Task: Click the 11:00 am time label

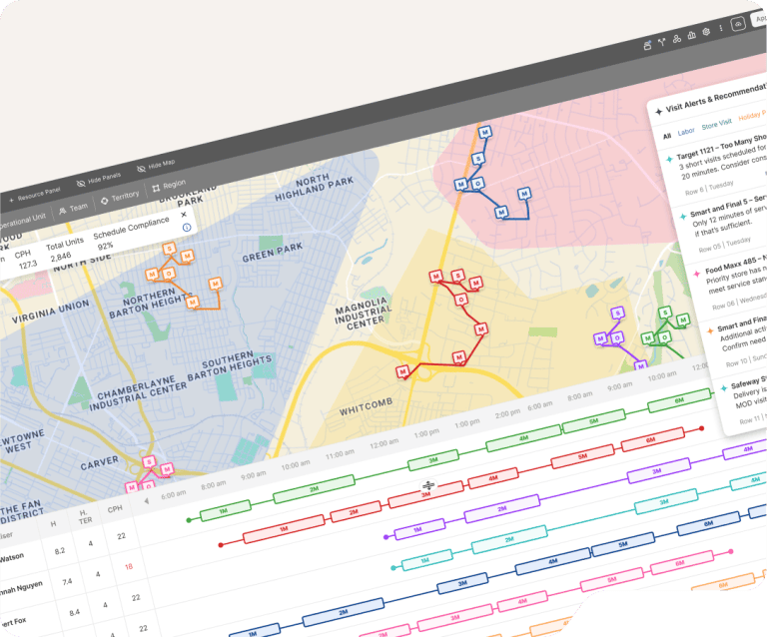Action: coord(340,453)
